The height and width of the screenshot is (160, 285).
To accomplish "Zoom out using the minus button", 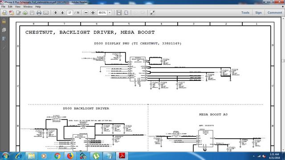I will (86, 12).
